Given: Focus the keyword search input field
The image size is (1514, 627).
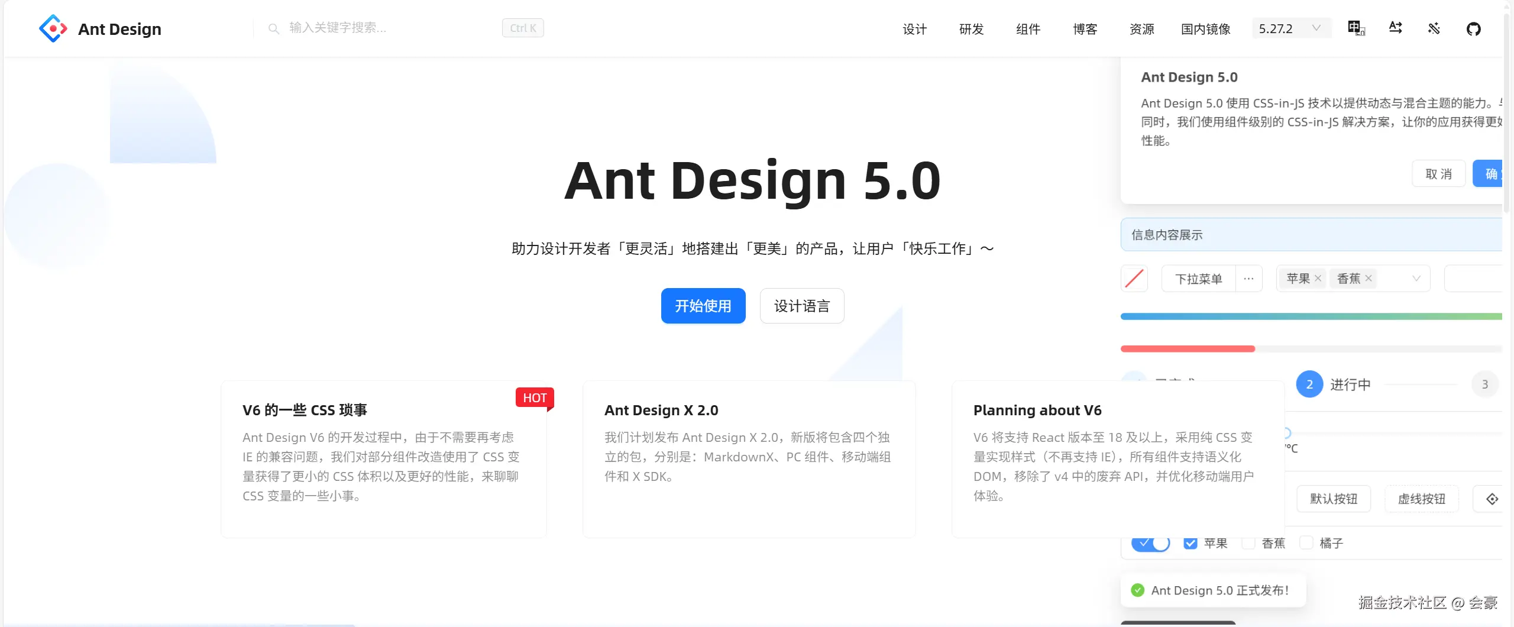Looking at the screenshot, I should click(x=390, y=28).
